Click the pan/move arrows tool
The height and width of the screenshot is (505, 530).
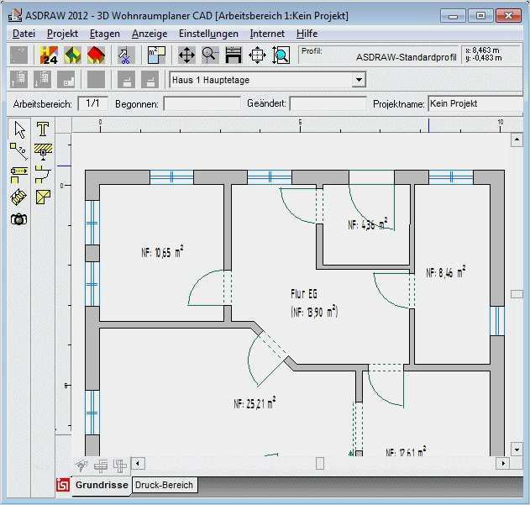(186, 55)
